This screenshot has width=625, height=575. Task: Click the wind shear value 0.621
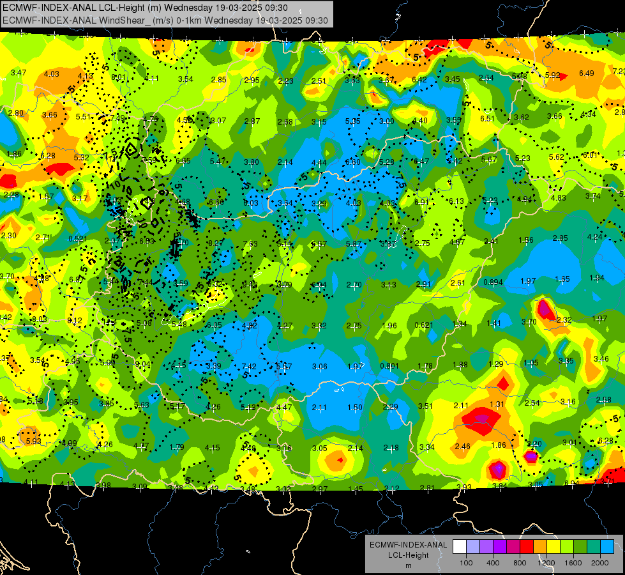point(424,325)
